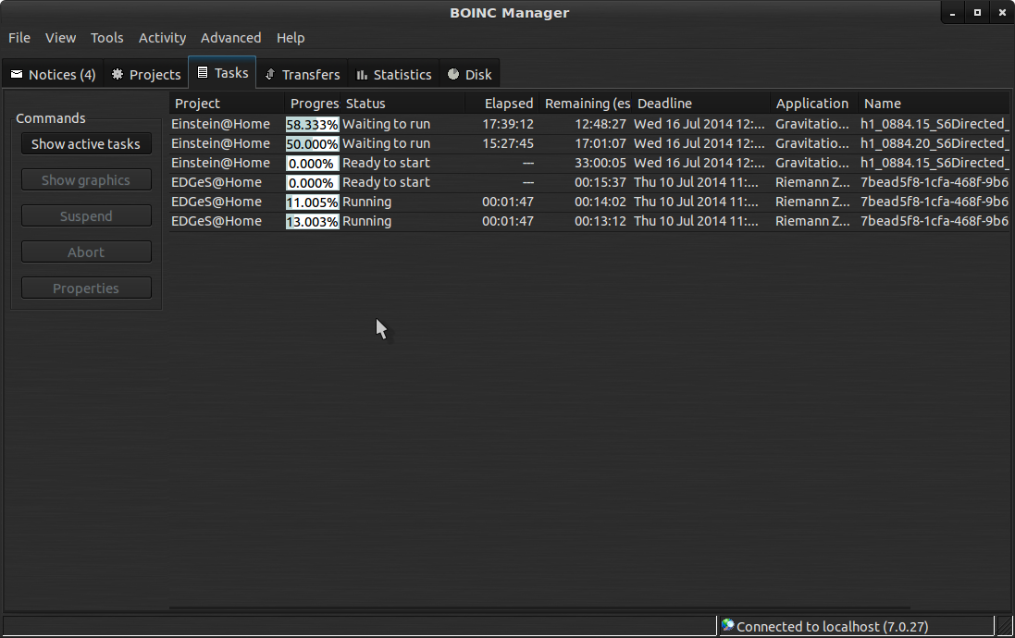Image resolution: width=1015 pixels, height=638 pixels.
Task: Select the Einstein@Home Ready to start task
Action: click(221, 163)
